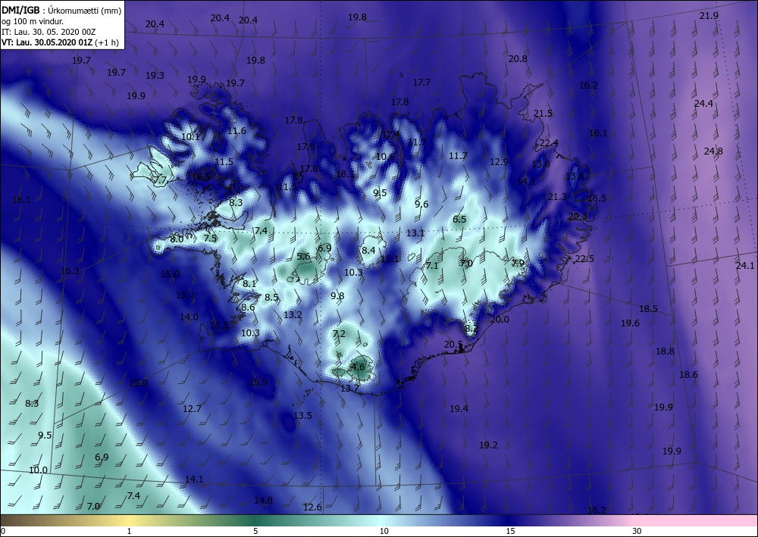The height and width of the screenshot is (537, 758).
Task: Click the color scale tick label 1
Action: pos(129,531)
